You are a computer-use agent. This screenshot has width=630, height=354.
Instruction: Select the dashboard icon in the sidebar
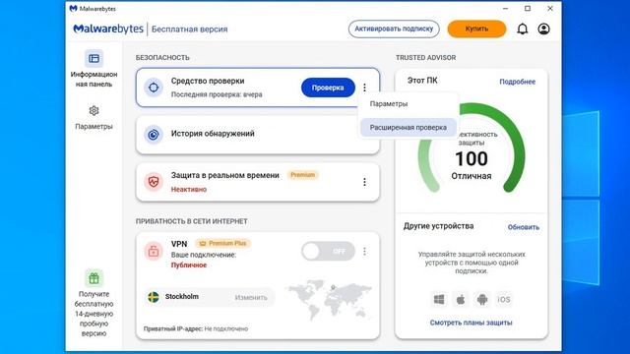pyautogui.click(x=94, y=59)
